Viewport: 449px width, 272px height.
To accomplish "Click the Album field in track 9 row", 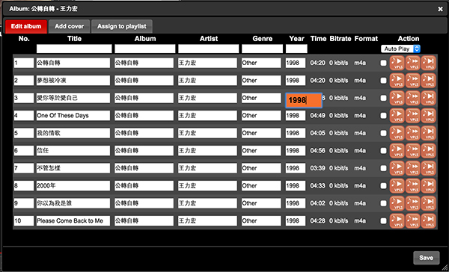I will 144,203.
